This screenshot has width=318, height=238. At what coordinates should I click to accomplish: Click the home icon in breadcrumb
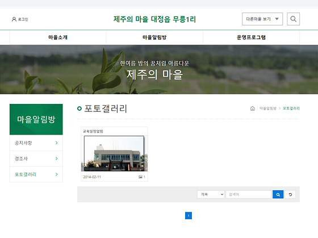coord(253,108)
